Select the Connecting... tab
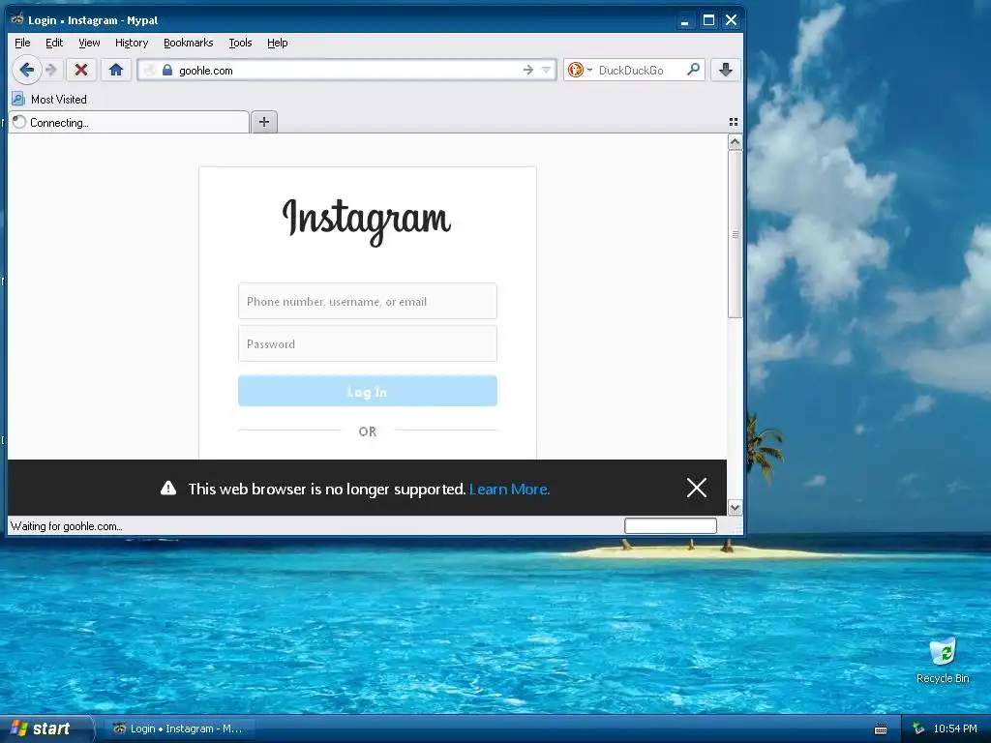This screenshot has height=743, width=991. click(129, 123)
